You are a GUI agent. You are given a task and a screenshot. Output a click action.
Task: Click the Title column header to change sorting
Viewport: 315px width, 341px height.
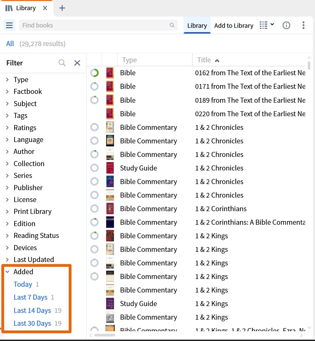[x=204, y=60]
